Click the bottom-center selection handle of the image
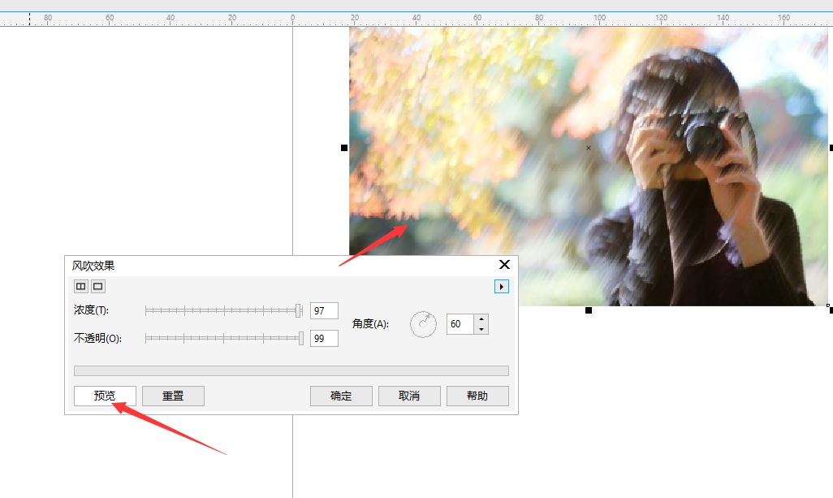Screen dimensions: 833x498 pos(589,310)
